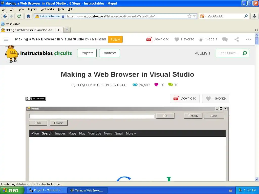Open the three-dots more options menu
The height and width of the screenshot is (194, 259).
(x=248, y=39)
